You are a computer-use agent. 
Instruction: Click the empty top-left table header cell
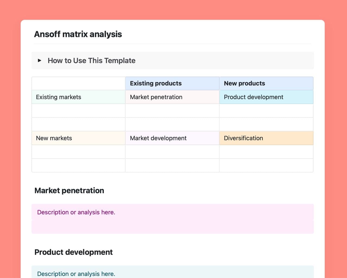78,83
